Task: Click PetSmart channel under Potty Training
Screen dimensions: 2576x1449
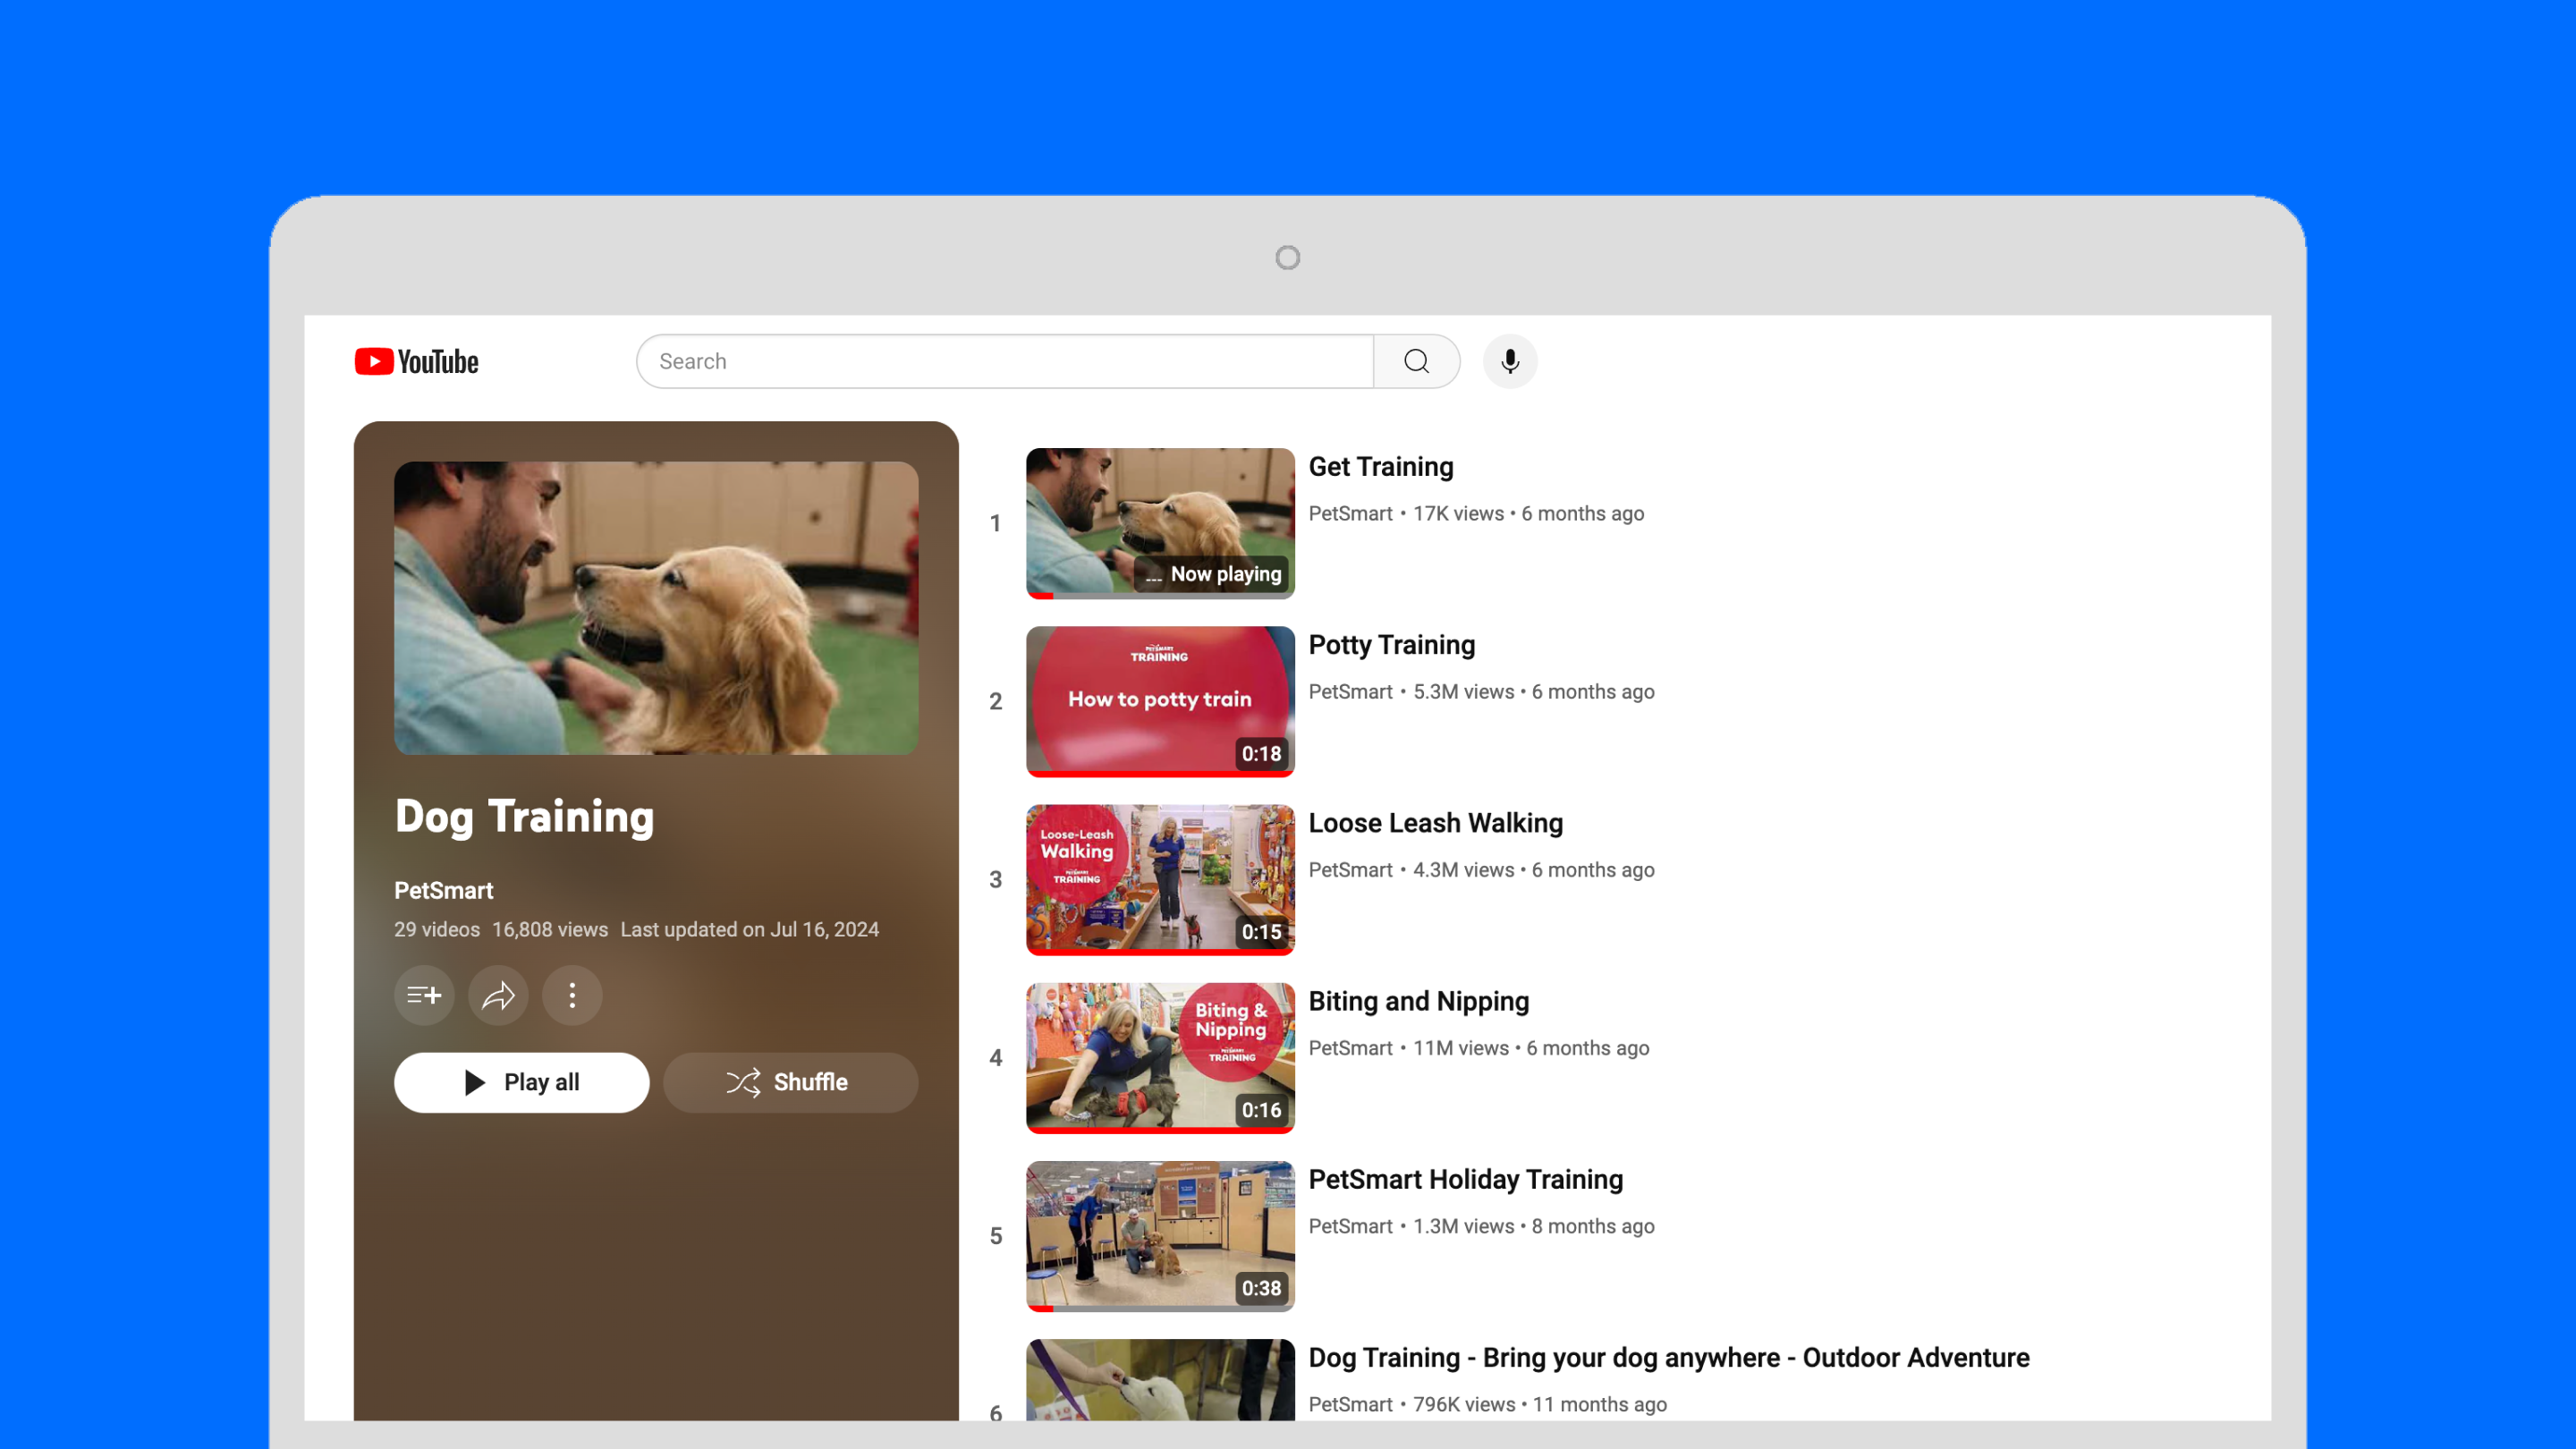Action: point(1350,691)
